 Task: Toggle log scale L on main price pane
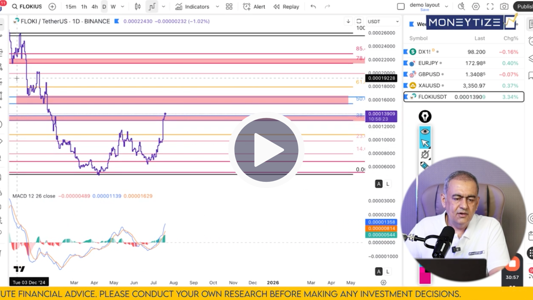click(387, 184)
